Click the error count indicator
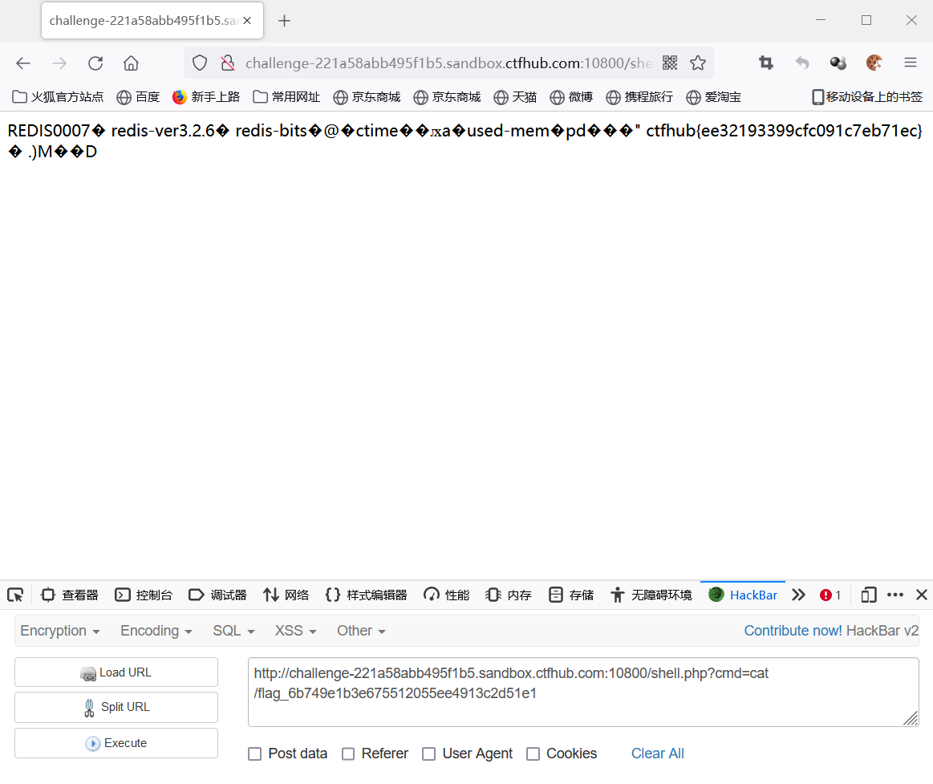The width and height of the screenshot is (933, 784). click(x=830, y=595)
